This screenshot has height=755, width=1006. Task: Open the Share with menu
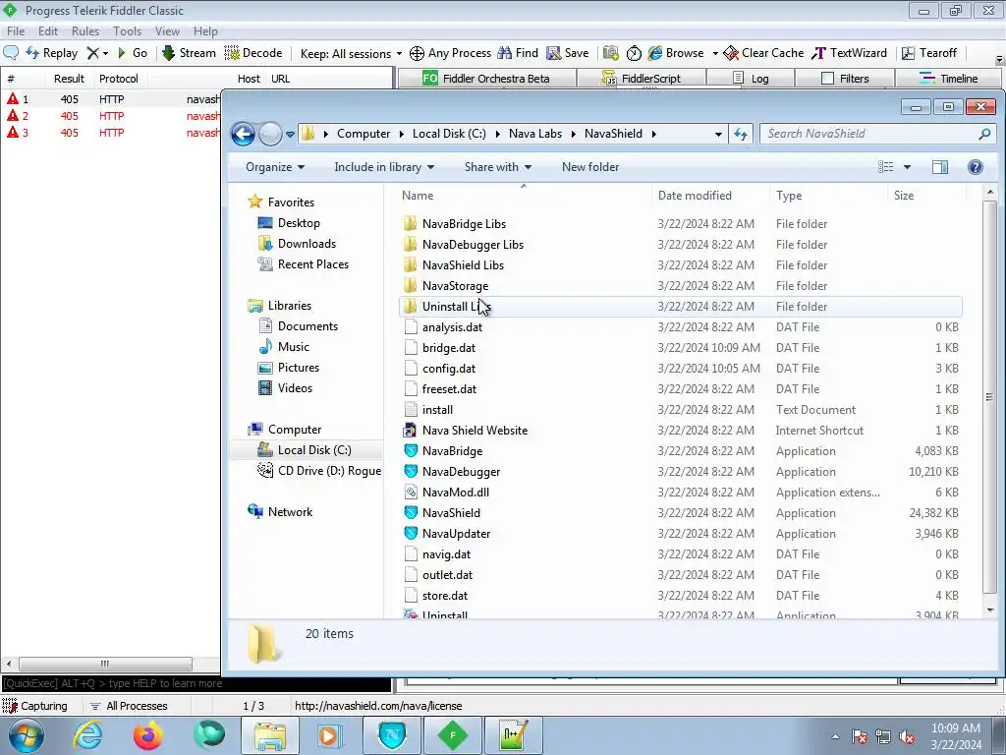click(x=498, y=167)
